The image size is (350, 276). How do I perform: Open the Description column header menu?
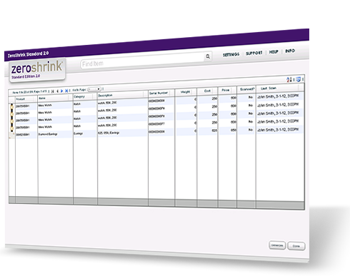coord(145,94)
